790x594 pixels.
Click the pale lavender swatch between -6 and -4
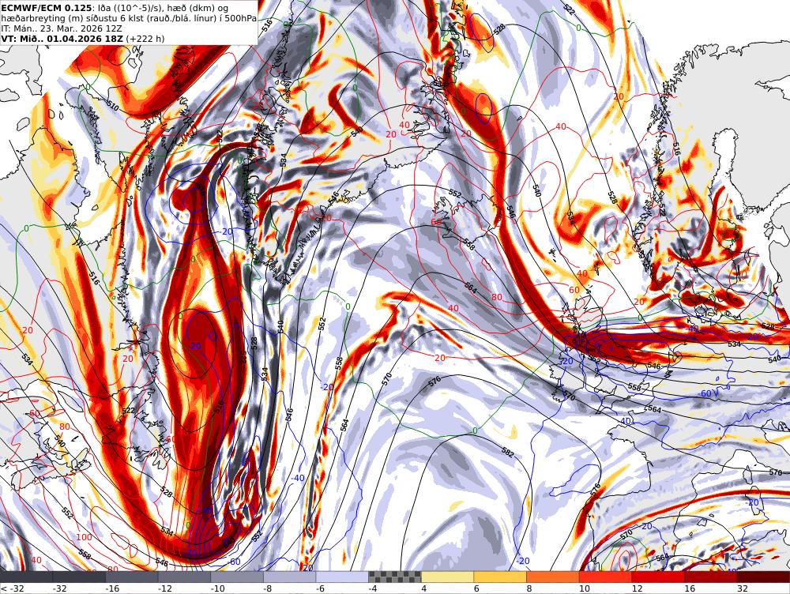click(342, 577)
